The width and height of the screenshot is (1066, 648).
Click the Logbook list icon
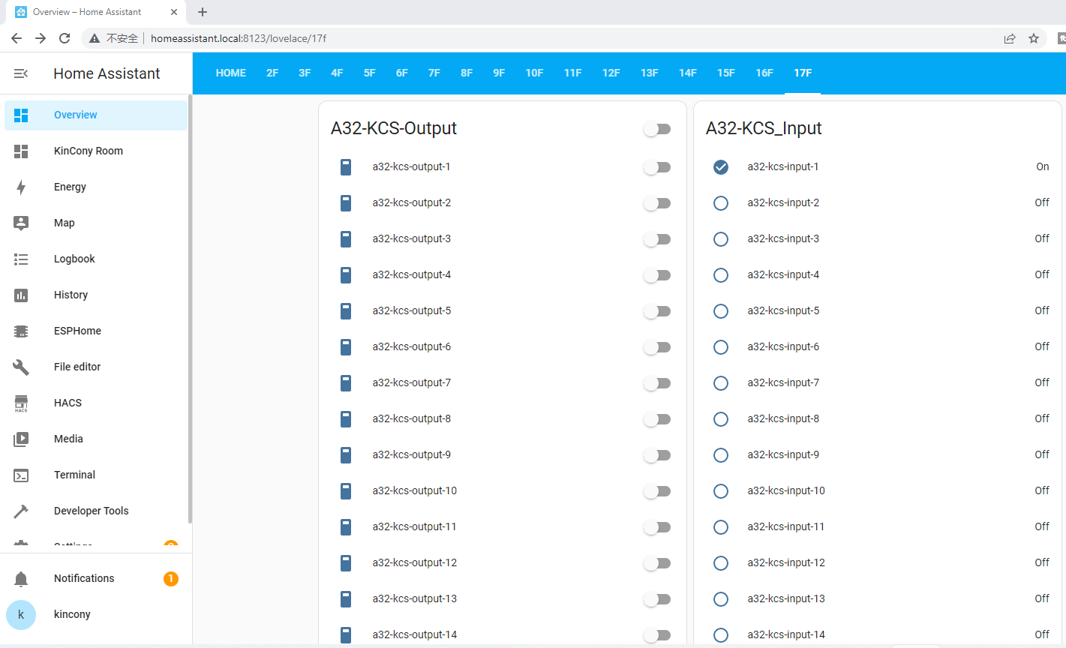[21, 259]
